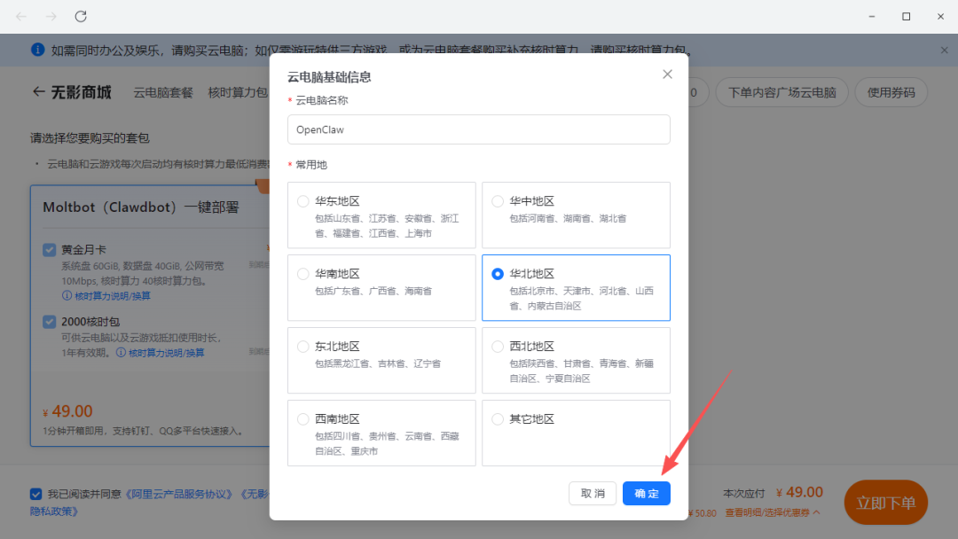Screen dimensions: 958x539
Task: Click into the 云电脑名称 input field
Action: 478,129
